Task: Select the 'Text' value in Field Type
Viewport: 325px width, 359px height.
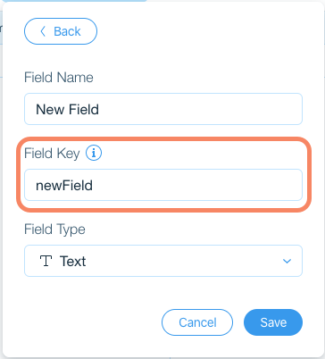Action: pos(72,261)
